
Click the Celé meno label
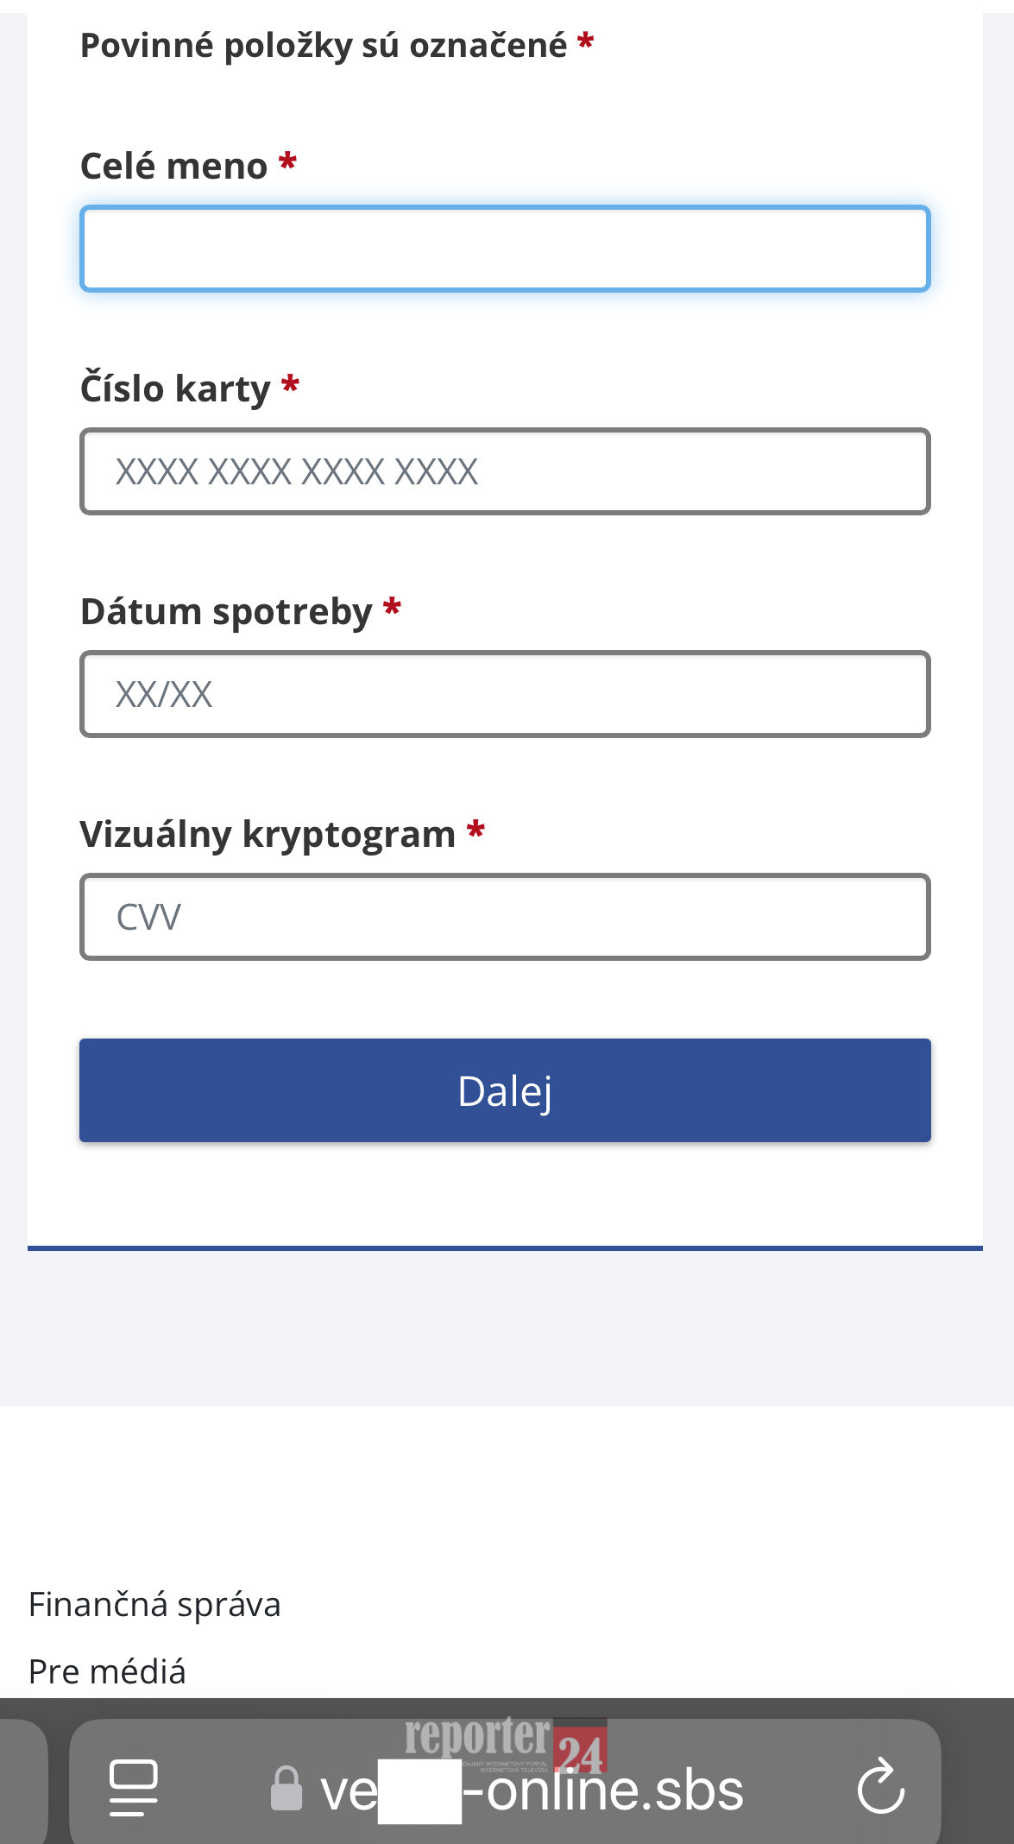[173, 166]
